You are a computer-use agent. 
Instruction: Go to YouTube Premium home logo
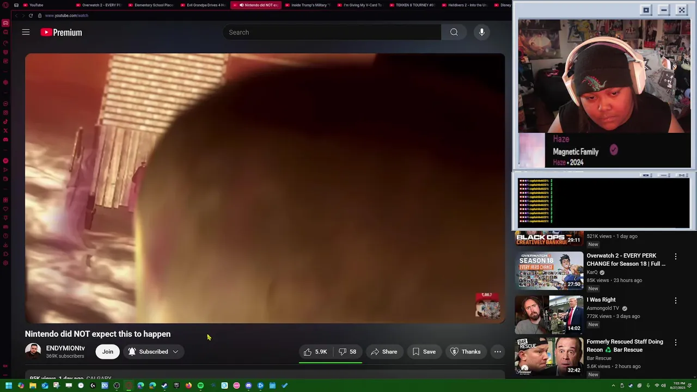click(x=61, y=32)
